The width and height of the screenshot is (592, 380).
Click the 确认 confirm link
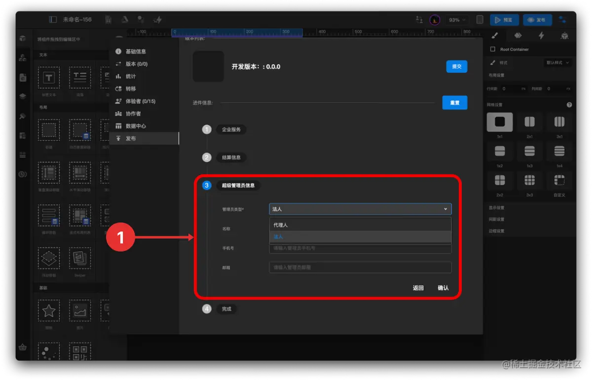coord(443,288)
